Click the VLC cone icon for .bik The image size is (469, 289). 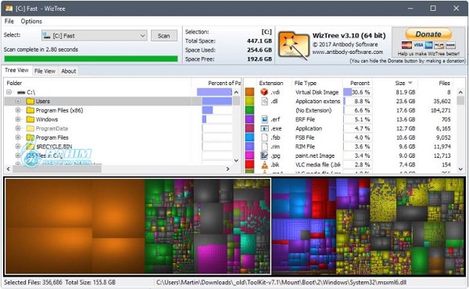[x=264, y=165]
